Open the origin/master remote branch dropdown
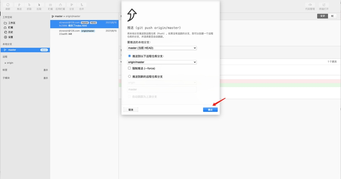 click(162, 62)
